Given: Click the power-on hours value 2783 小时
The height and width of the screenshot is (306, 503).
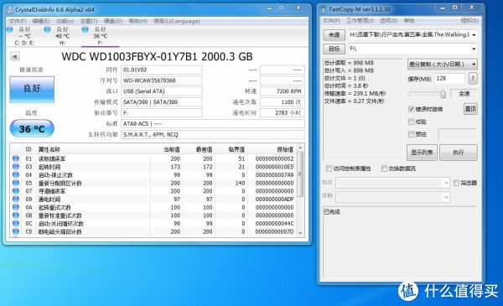Looking at the screenshot, I should [283, 113].
